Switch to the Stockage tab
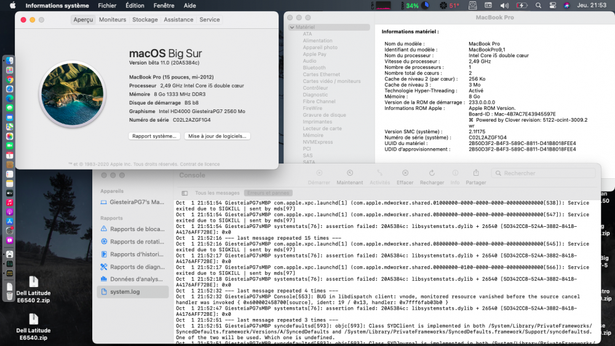This screenshot has width=615, height=346. coord(145,20)
